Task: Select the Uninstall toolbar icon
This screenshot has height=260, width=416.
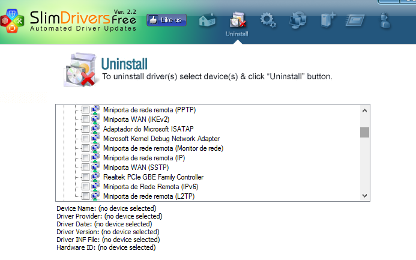Action: click(237, 20)
